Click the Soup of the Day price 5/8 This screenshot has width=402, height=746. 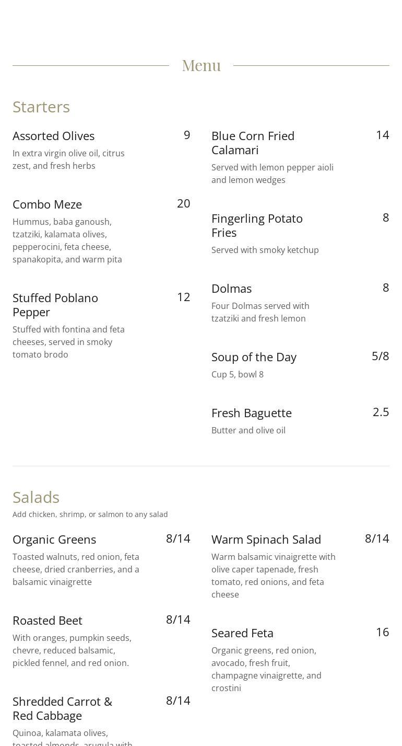click(x=380, y=356)
